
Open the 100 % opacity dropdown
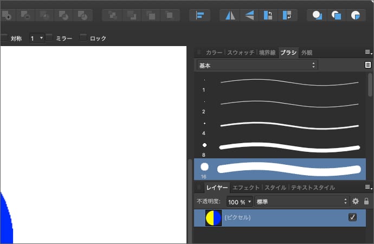[x=240, y=201]
